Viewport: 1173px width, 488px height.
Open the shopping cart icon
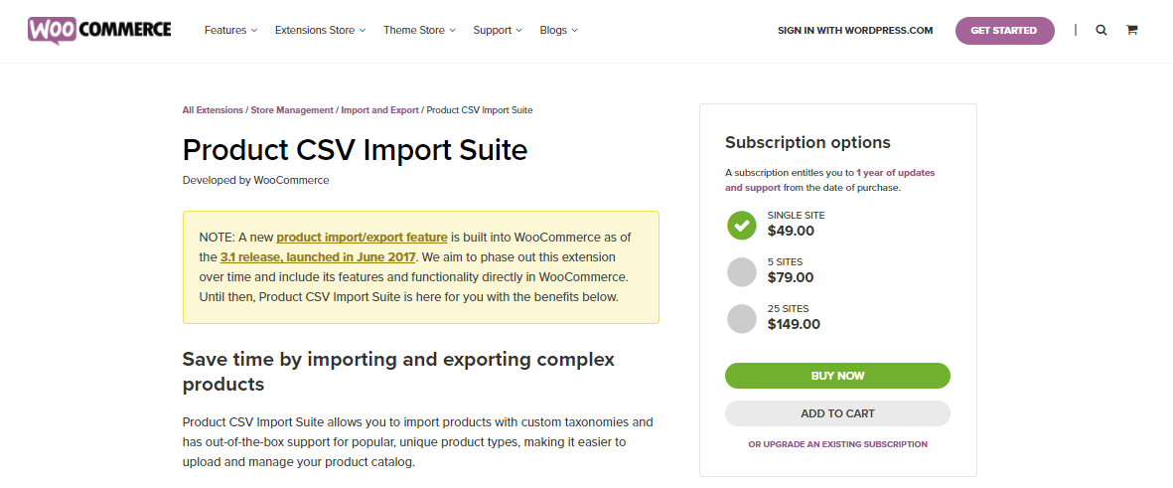[x=1132, y=31]
